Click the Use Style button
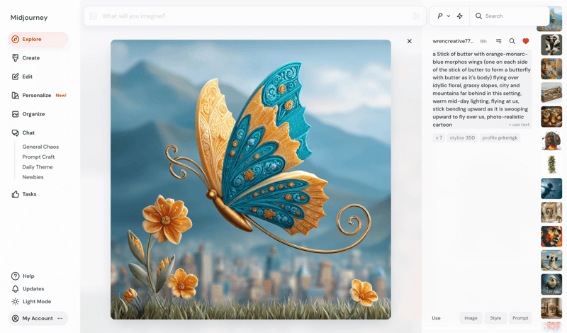The width and height of the screenshot is (567, 333). pyautogui.click(x=495, y=318)
